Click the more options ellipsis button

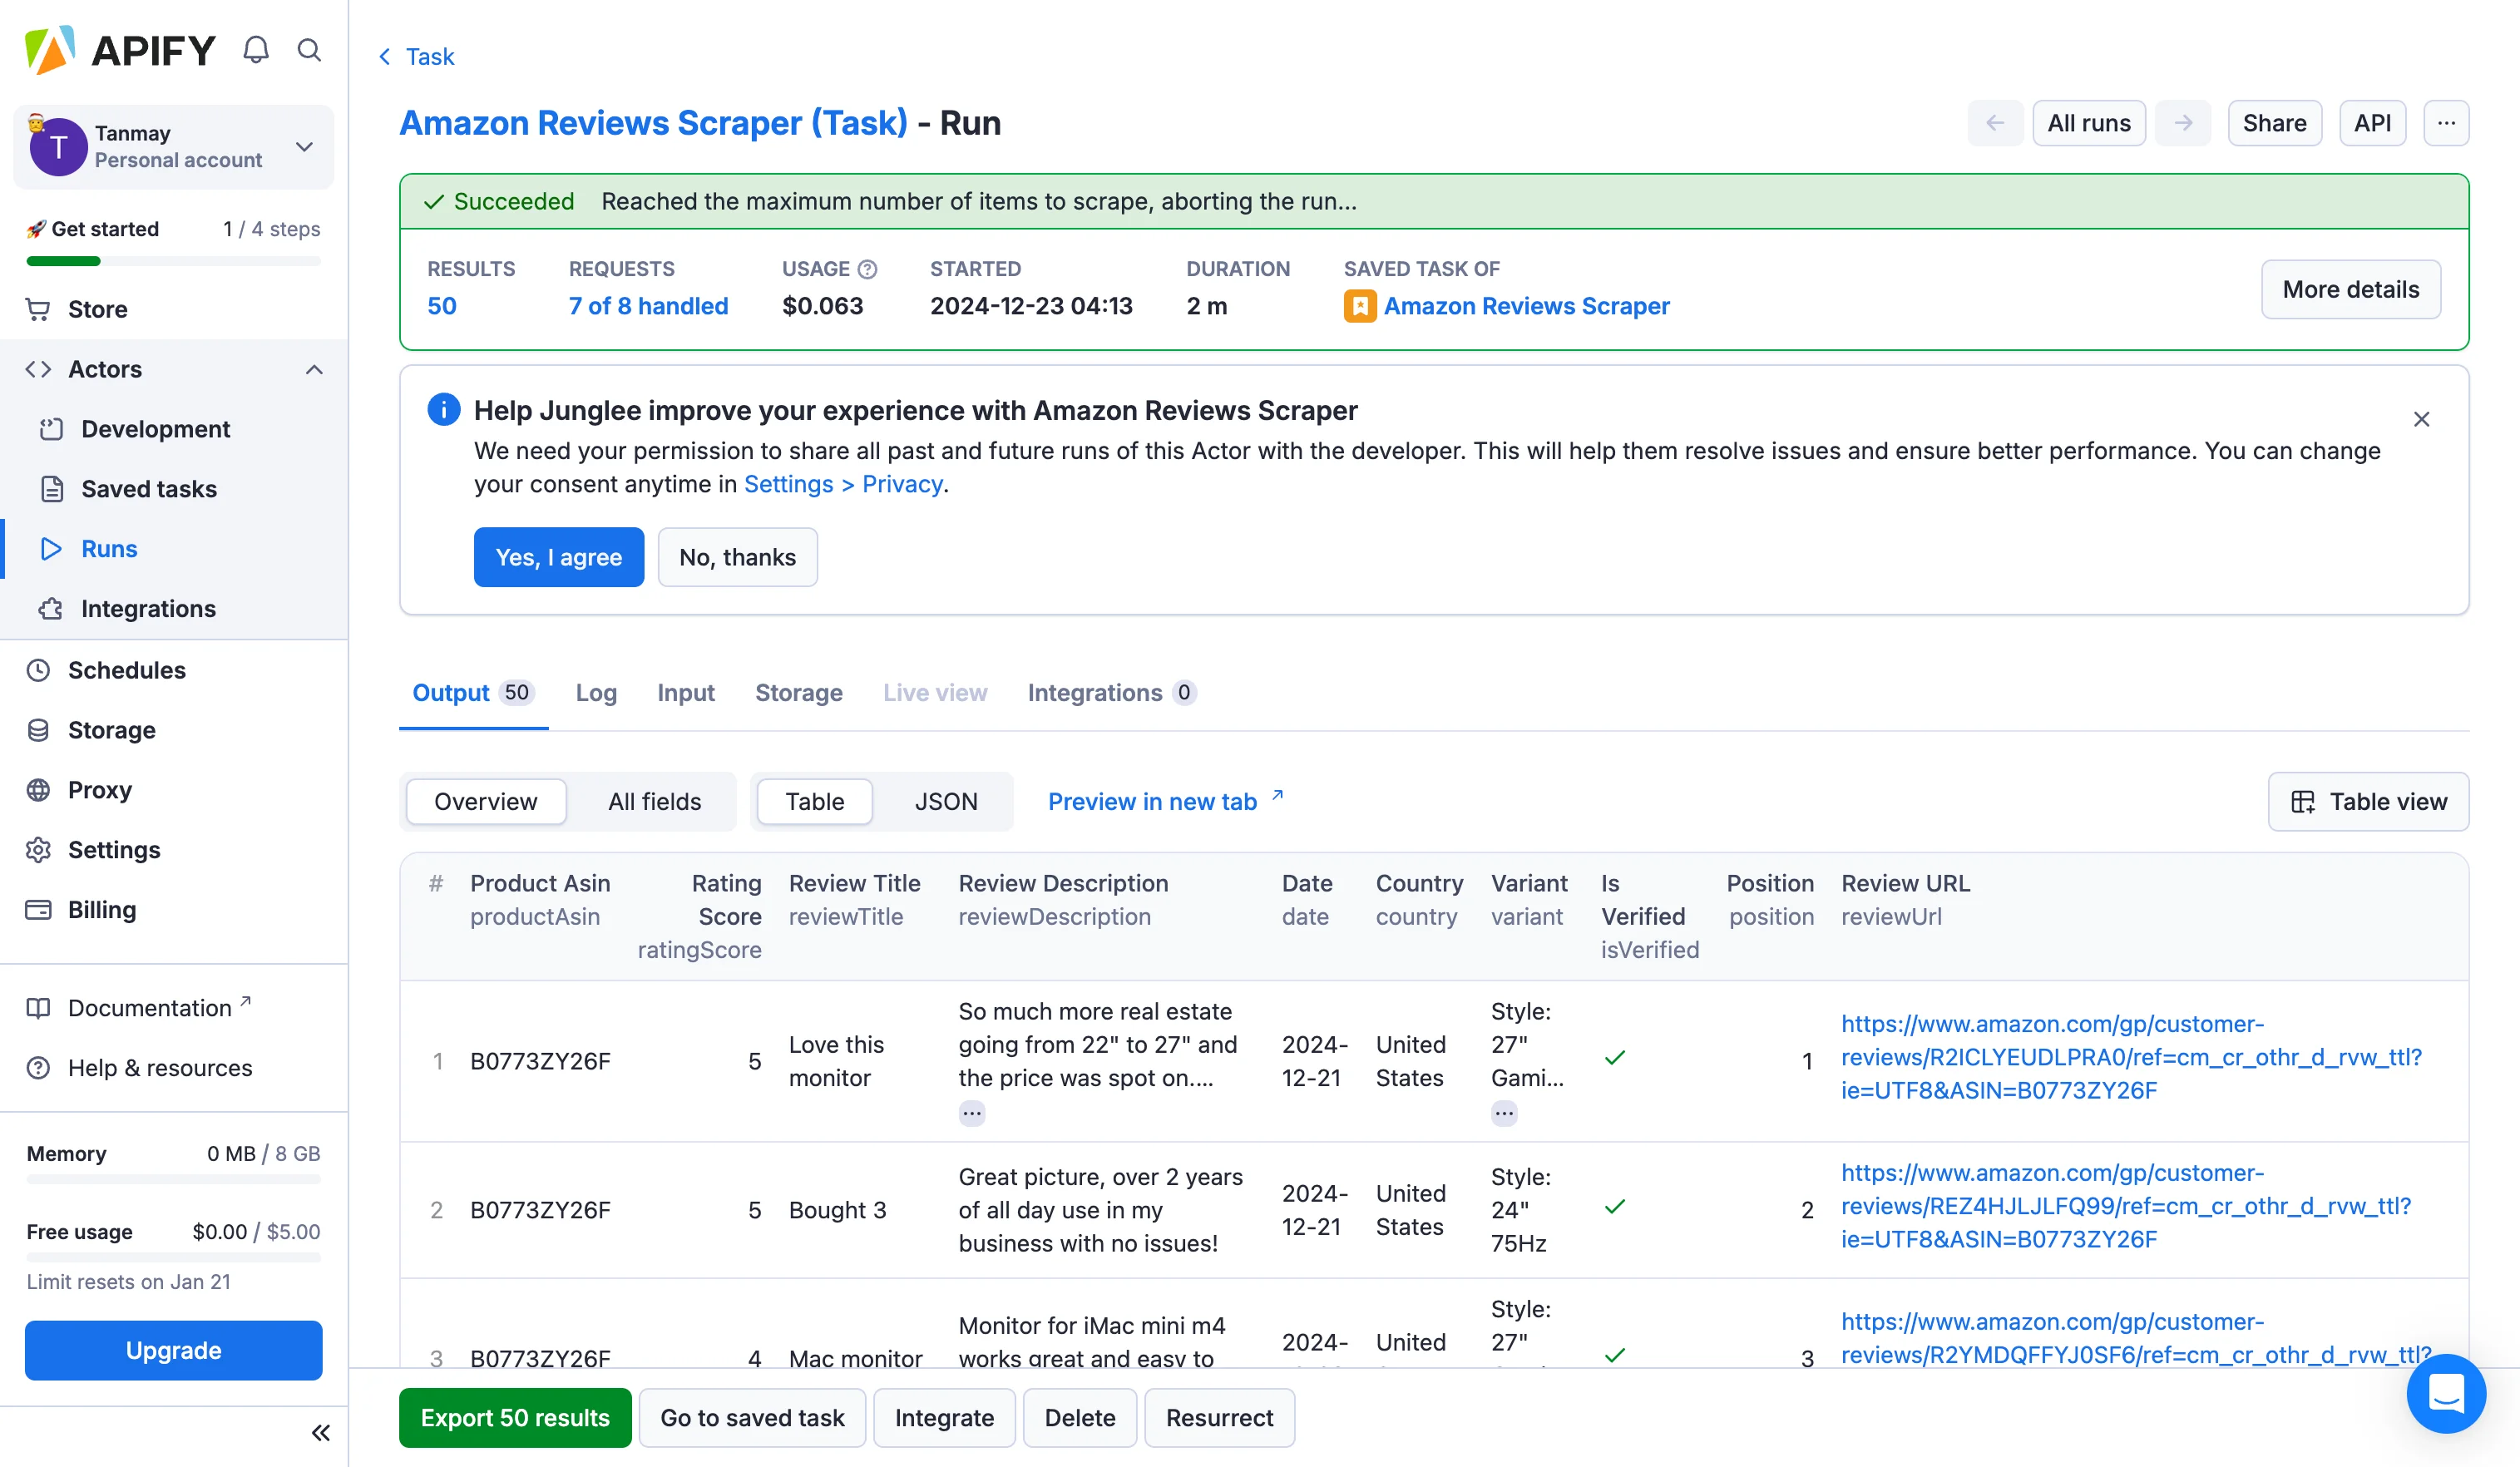2446,123
